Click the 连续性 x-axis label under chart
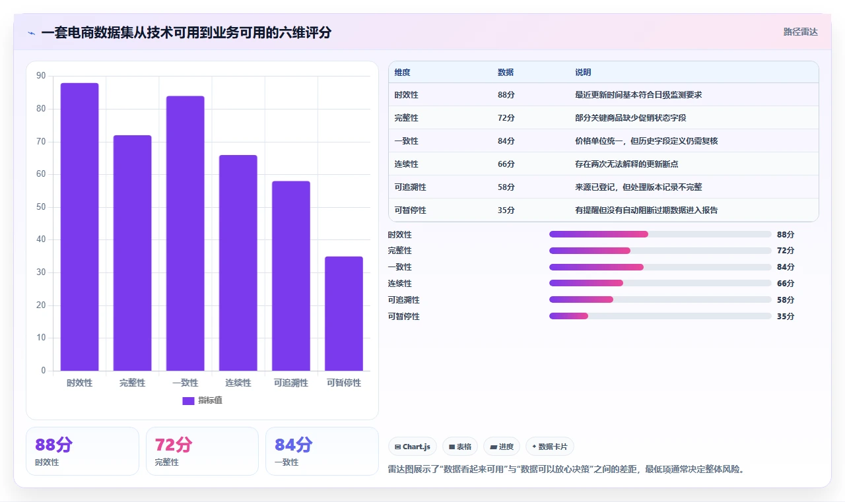This screenshot has width=845, height=502. (x=238, y=383)
